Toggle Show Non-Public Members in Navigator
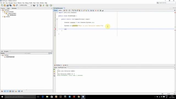Image resolution: width=176 pixels, height=99 pixels. coord(10,91)
